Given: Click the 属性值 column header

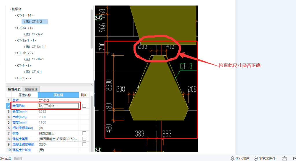Looking at the screenshot, I should [58, 95].
